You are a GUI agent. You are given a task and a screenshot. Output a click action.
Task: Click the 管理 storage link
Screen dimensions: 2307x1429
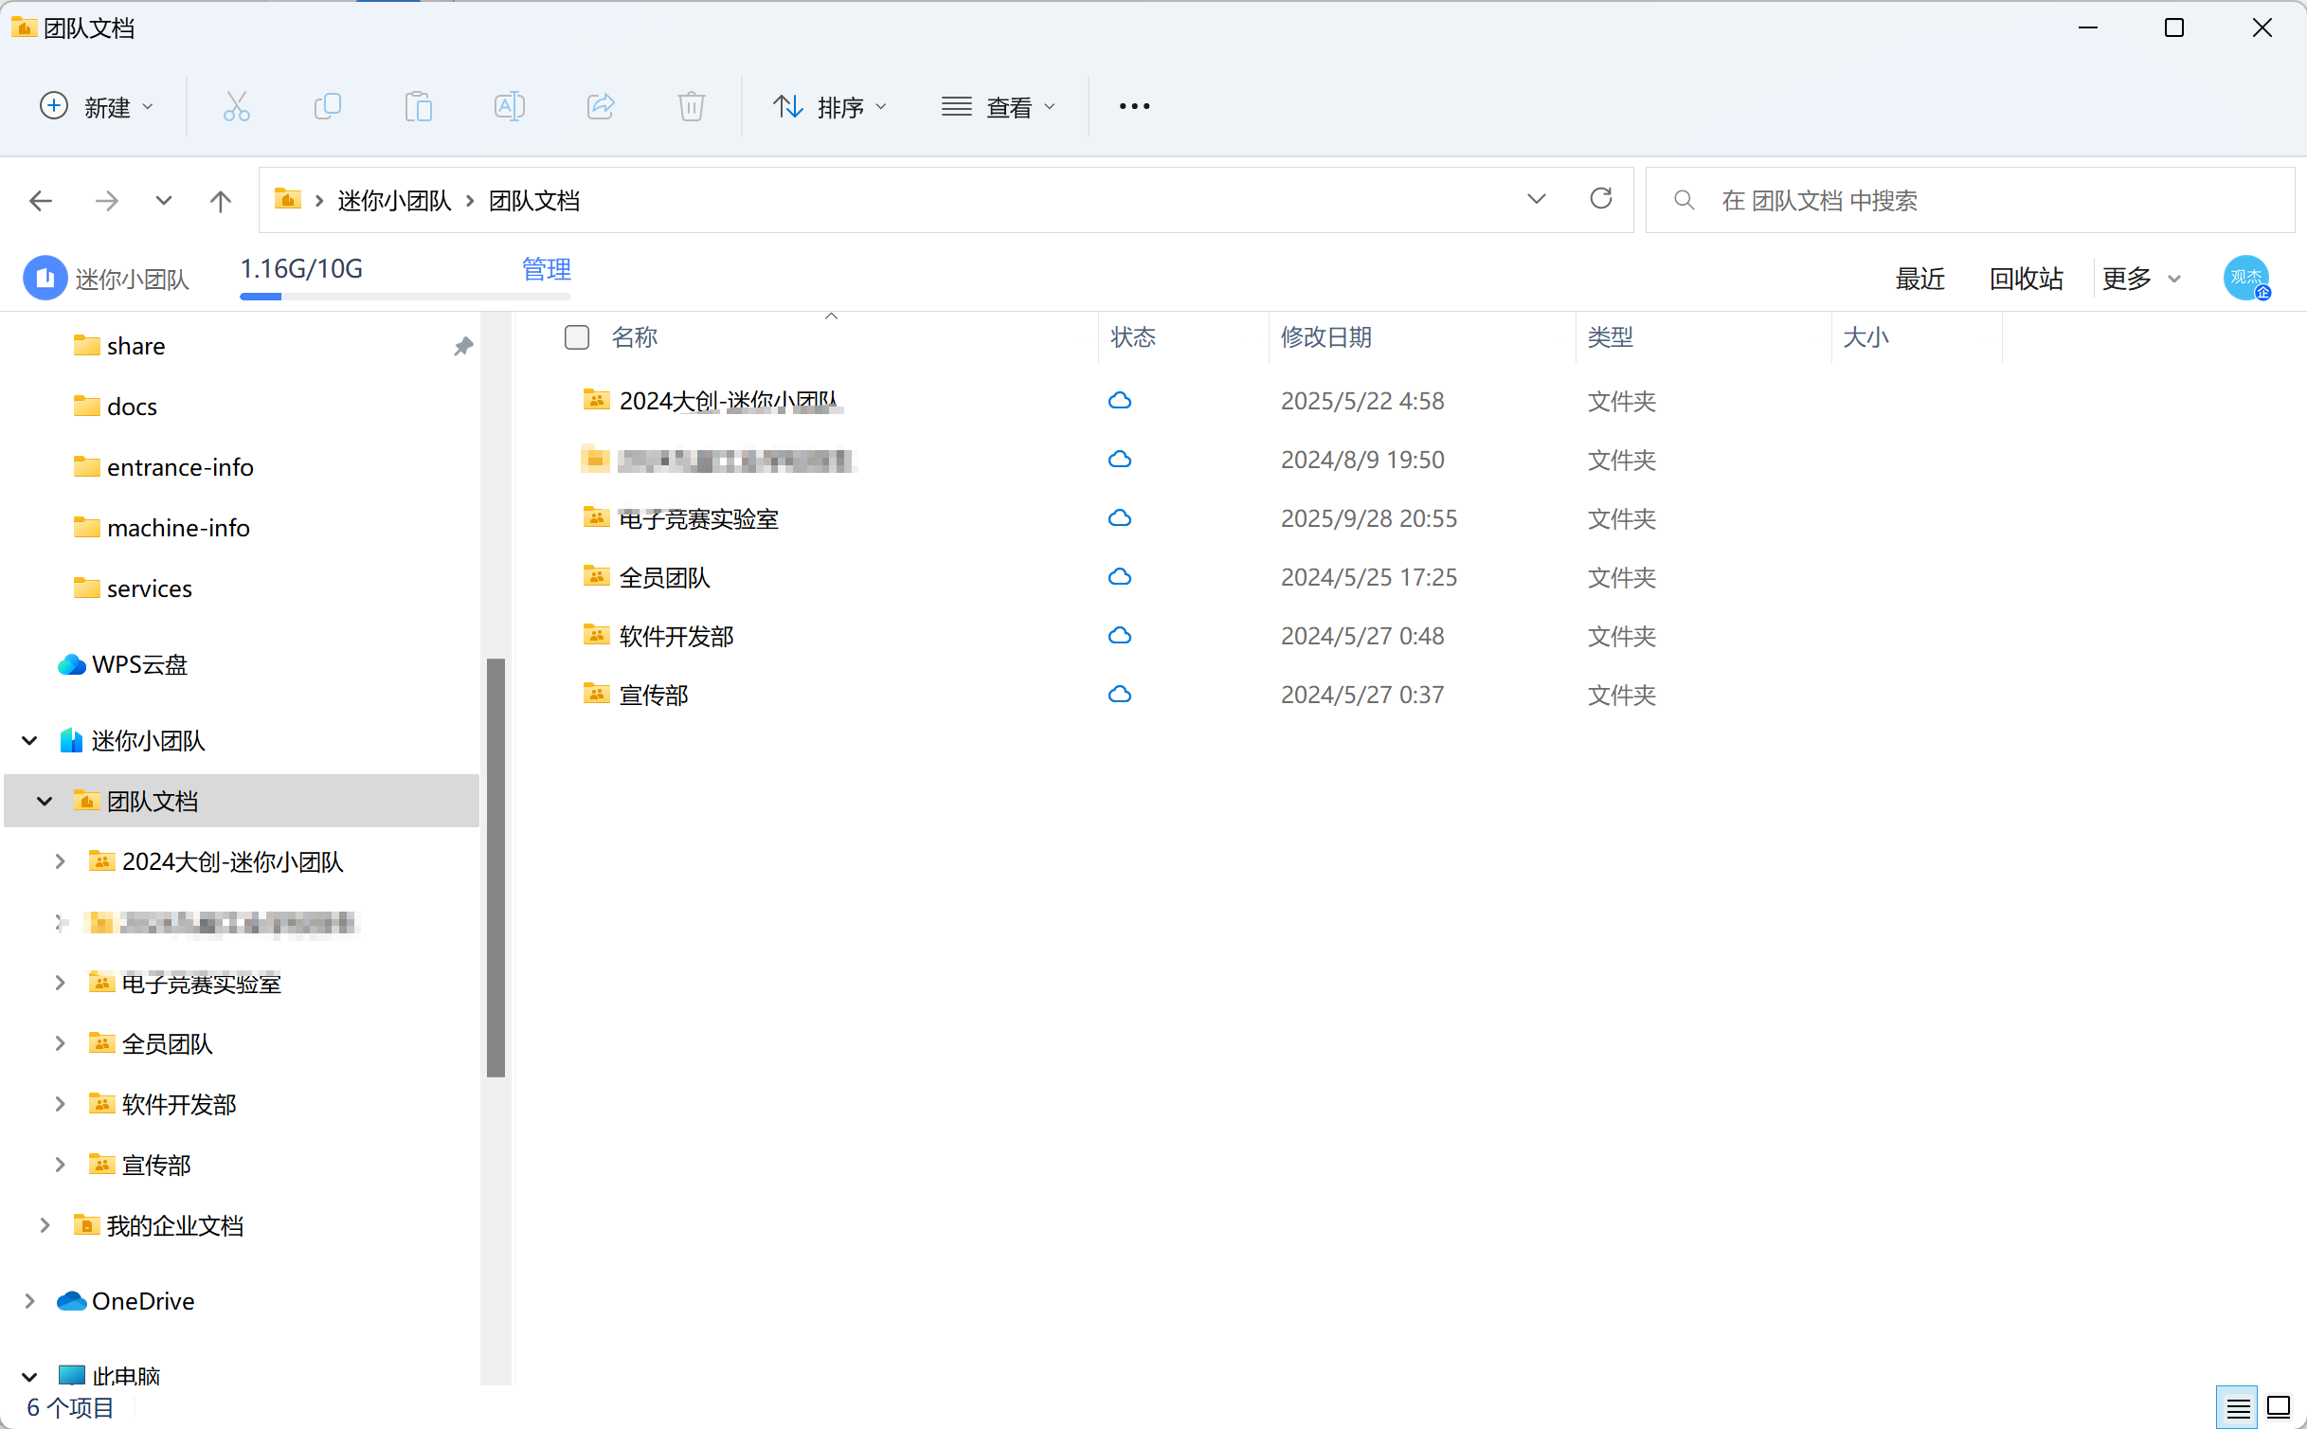pyautogui.click(x=546, y=269)
